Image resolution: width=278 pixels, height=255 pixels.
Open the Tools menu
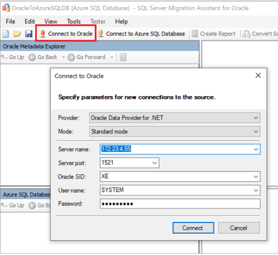point(74,21)
